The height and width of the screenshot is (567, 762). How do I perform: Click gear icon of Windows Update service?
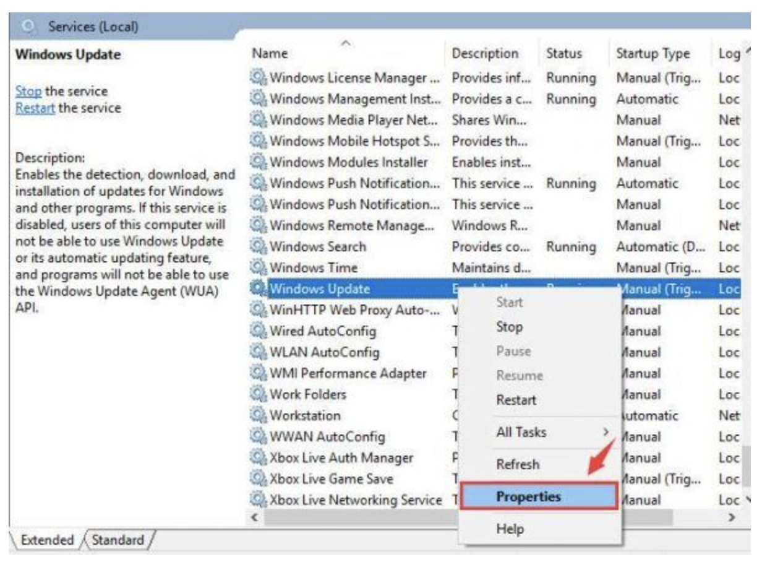point(257,288)
